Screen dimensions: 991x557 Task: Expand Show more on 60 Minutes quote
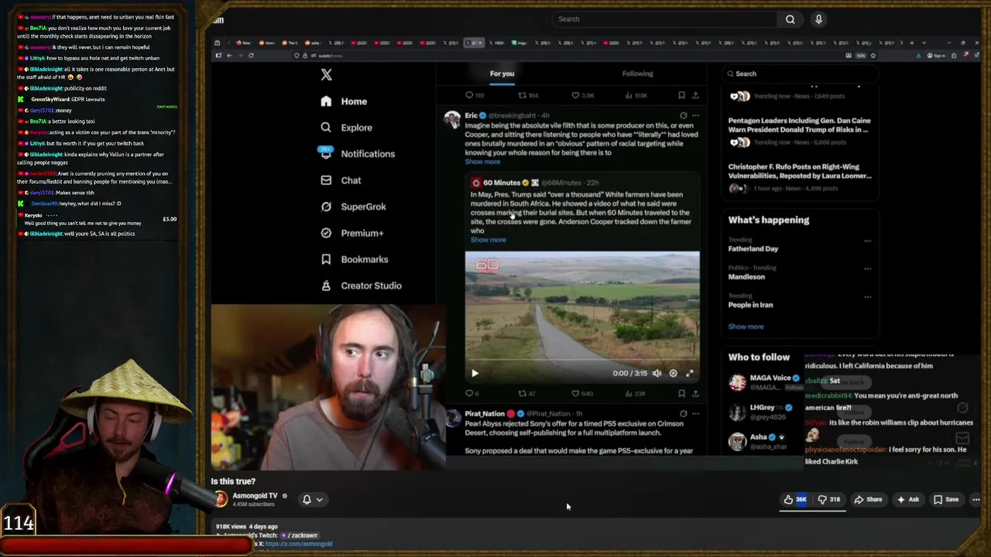click(488, 240)
